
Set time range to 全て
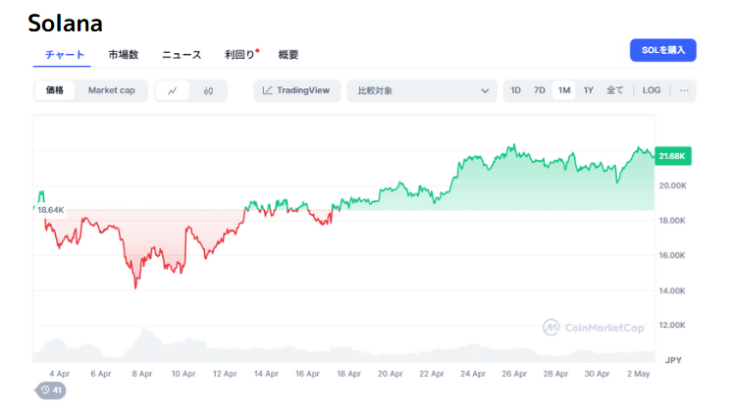point(614,90)
